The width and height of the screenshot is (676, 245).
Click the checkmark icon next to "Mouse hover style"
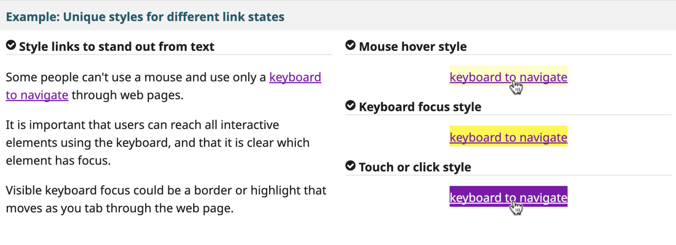[x=351, y=45]
